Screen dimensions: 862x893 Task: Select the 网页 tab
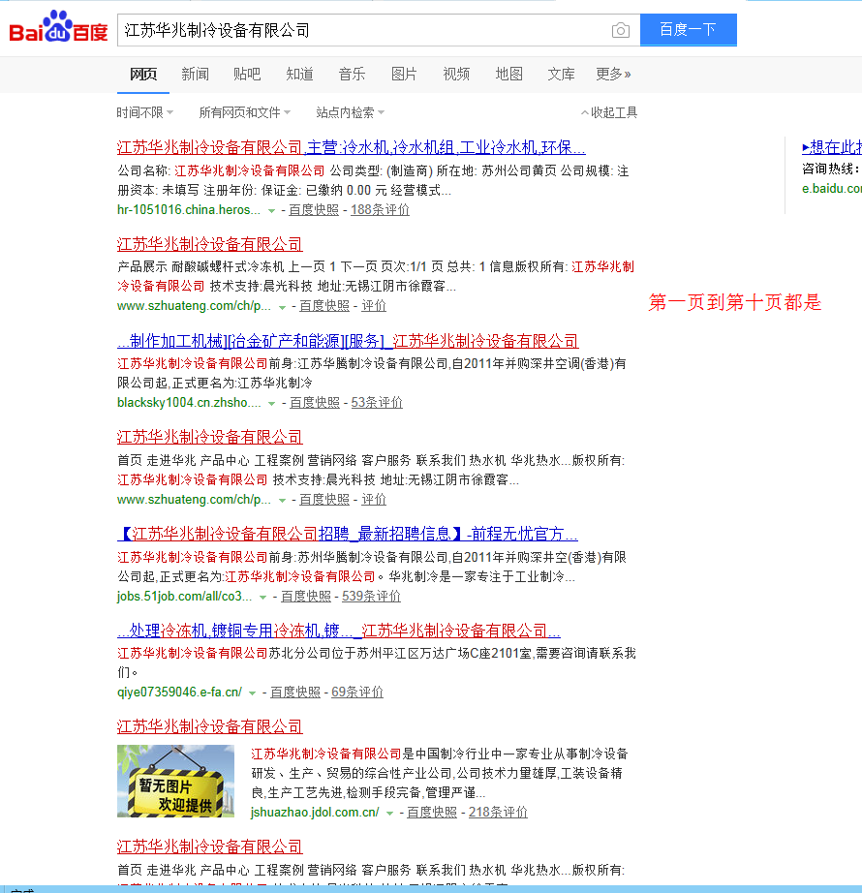click(x=143, y=74)
